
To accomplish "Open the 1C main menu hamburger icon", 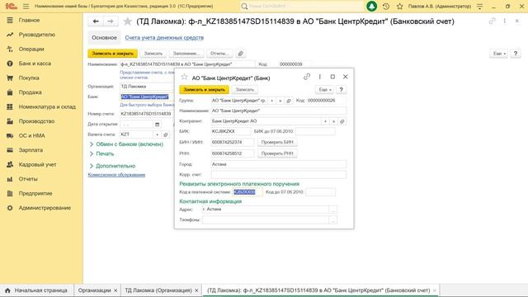I will [26, 6].
